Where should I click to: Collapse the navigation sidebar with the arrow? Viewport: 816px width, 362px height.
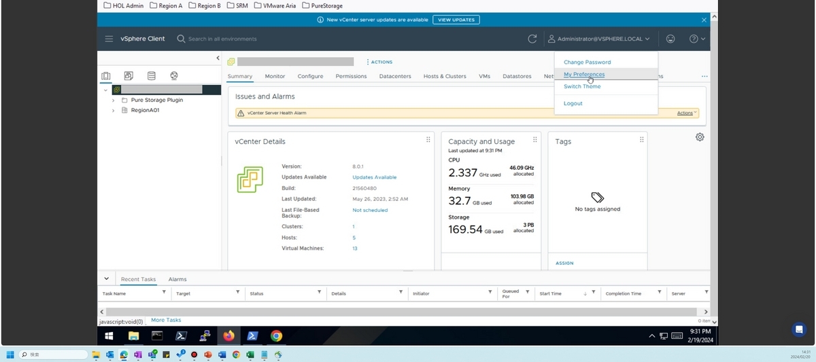218,58
